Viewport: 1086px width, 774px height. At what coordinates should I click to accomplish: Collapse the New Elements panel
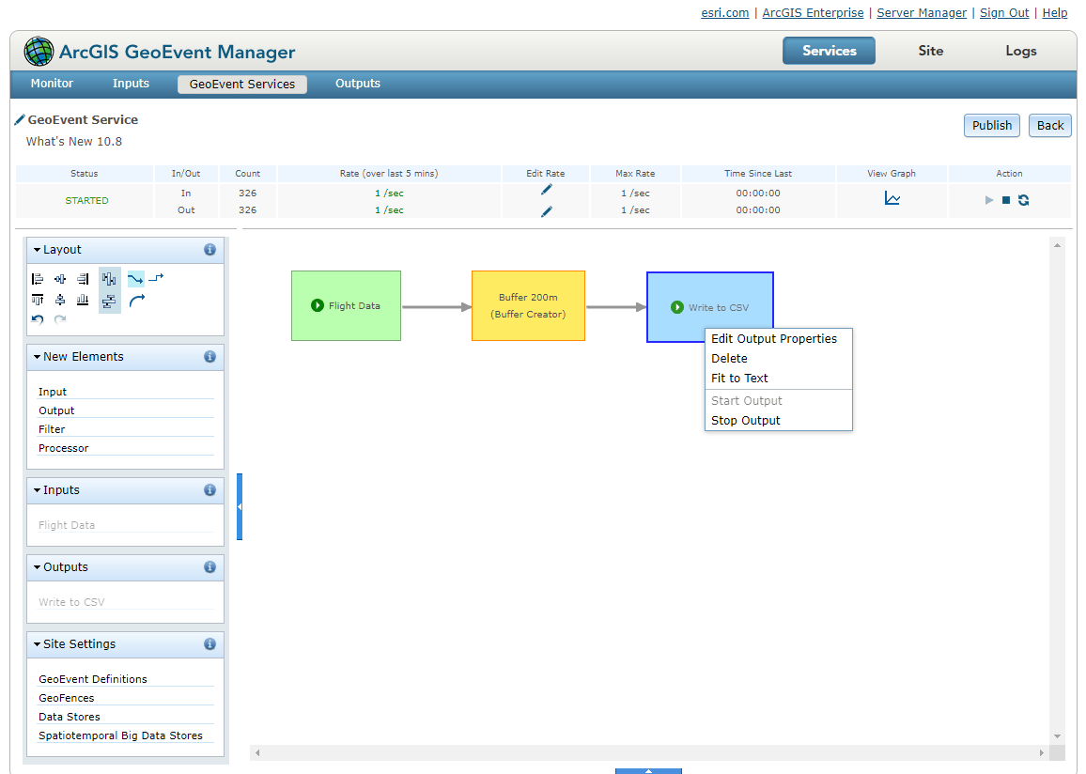click(35, 357)
